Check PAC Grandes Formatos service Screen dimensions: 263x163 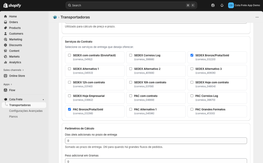192,109
